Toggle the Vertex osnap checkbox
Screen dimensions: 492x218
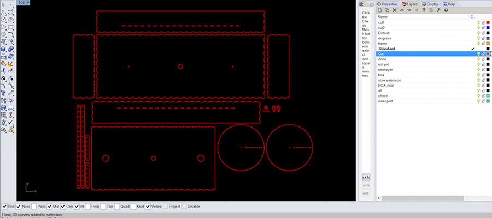(148, 207)
